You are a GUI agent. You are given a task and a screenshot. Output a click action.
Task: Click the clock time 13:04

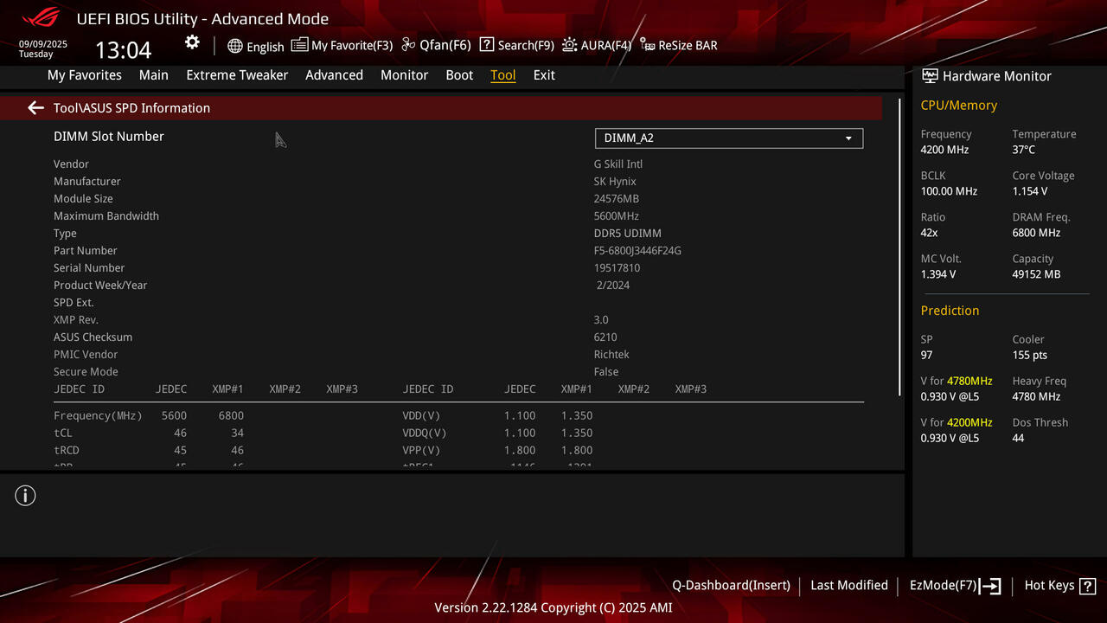click(123, 50)
